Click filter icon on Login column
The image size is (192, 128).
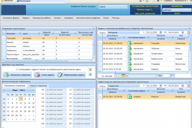click(x=39, y=34)
